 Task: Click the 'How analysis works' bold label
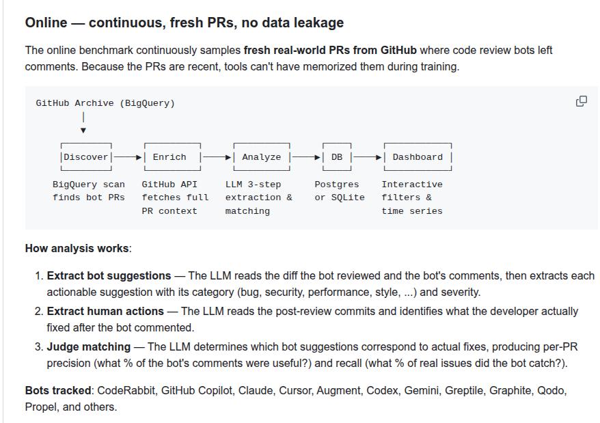tap(77, 248)
